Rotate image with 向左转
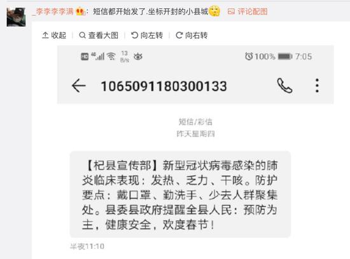This screenshot has width=350, height=259. [147, 35]
